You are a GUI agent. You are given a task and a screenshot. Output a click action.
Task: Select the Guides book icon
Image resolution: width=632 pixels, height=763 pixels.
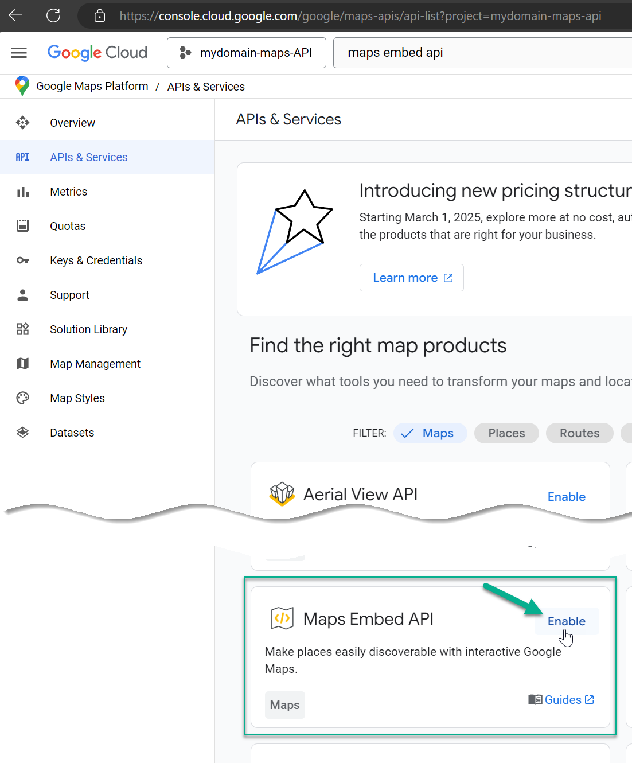(x=535, y=699)
